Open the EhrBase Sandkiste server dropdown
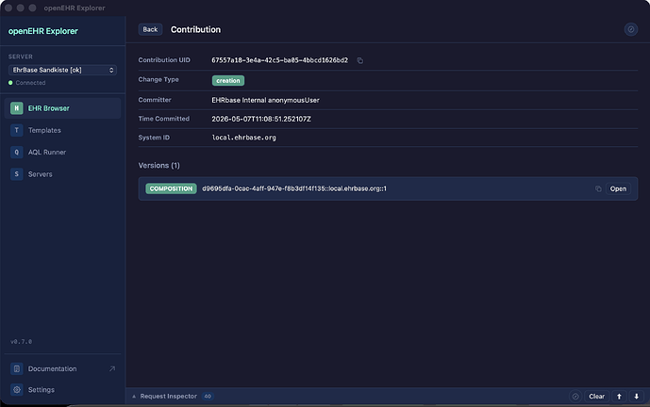 pyautogui.click(x=62, y=70)
